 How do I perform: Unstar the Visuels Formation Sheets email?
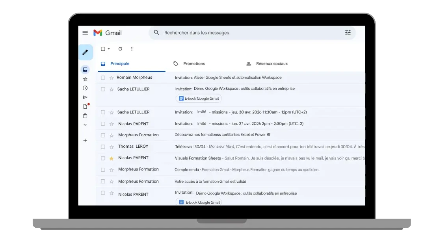tap(112, 158)
